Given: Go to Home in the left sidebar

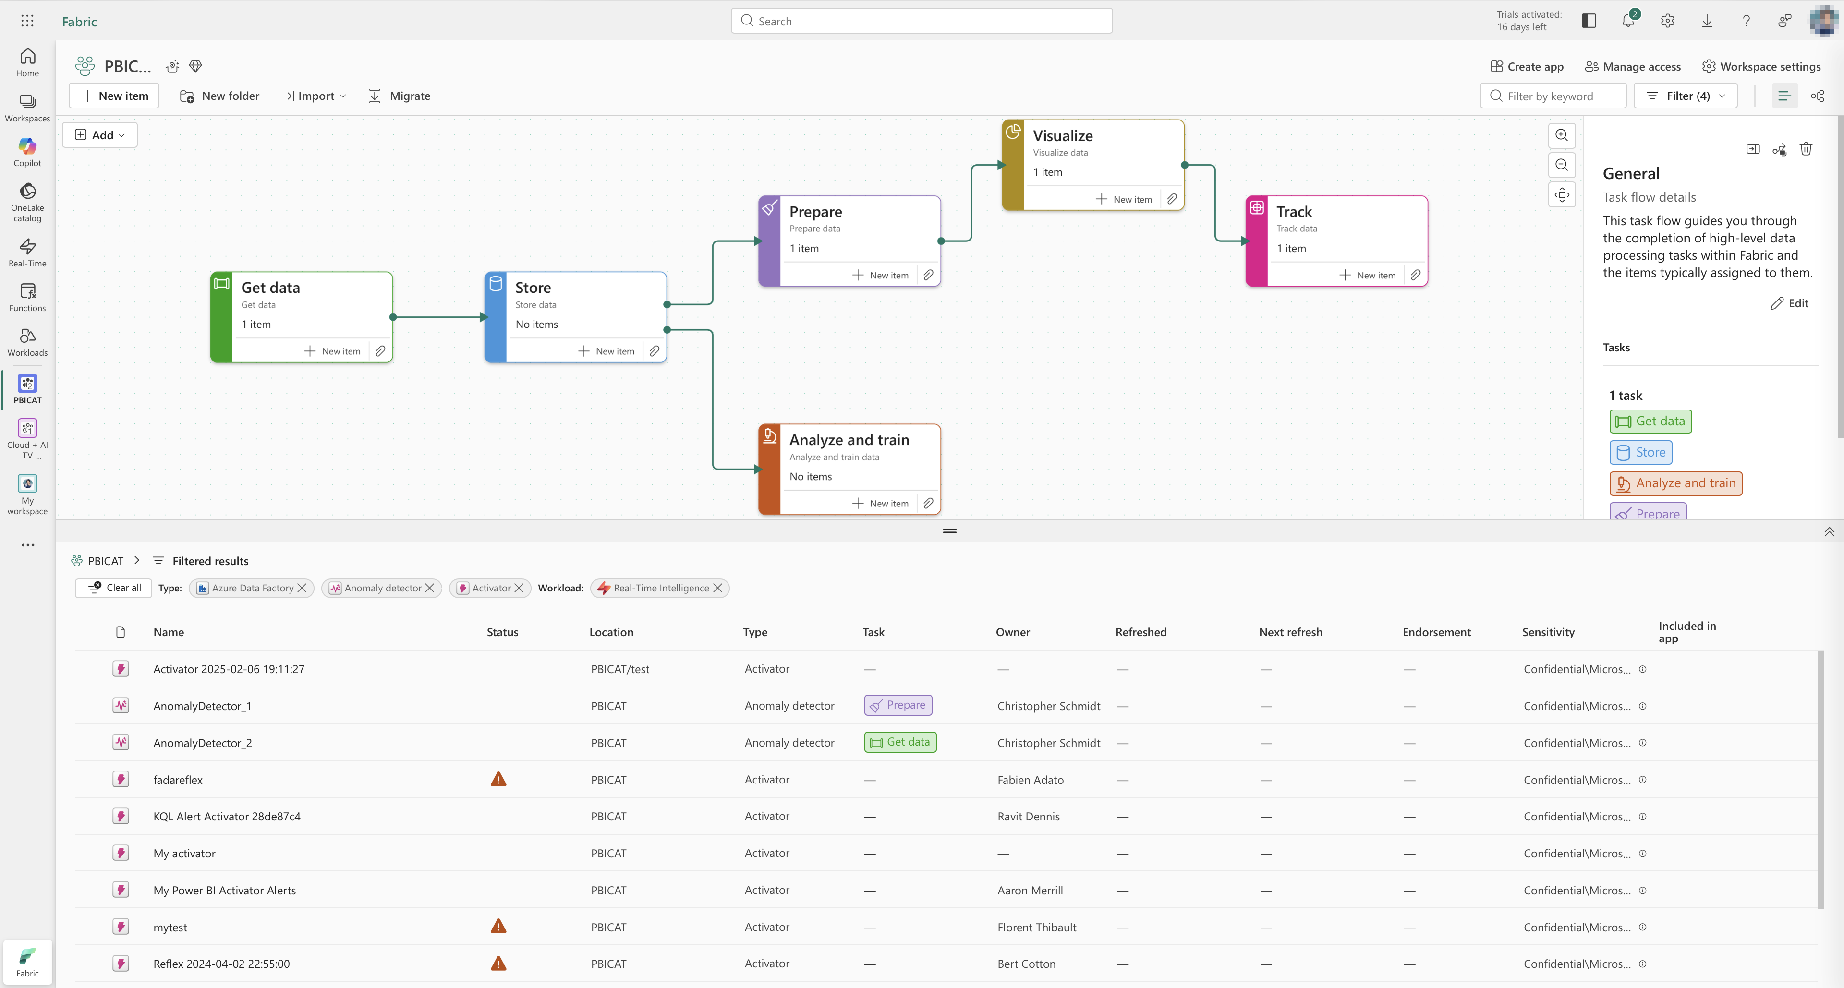Looking at the screenshot, I should click(27, 62).
